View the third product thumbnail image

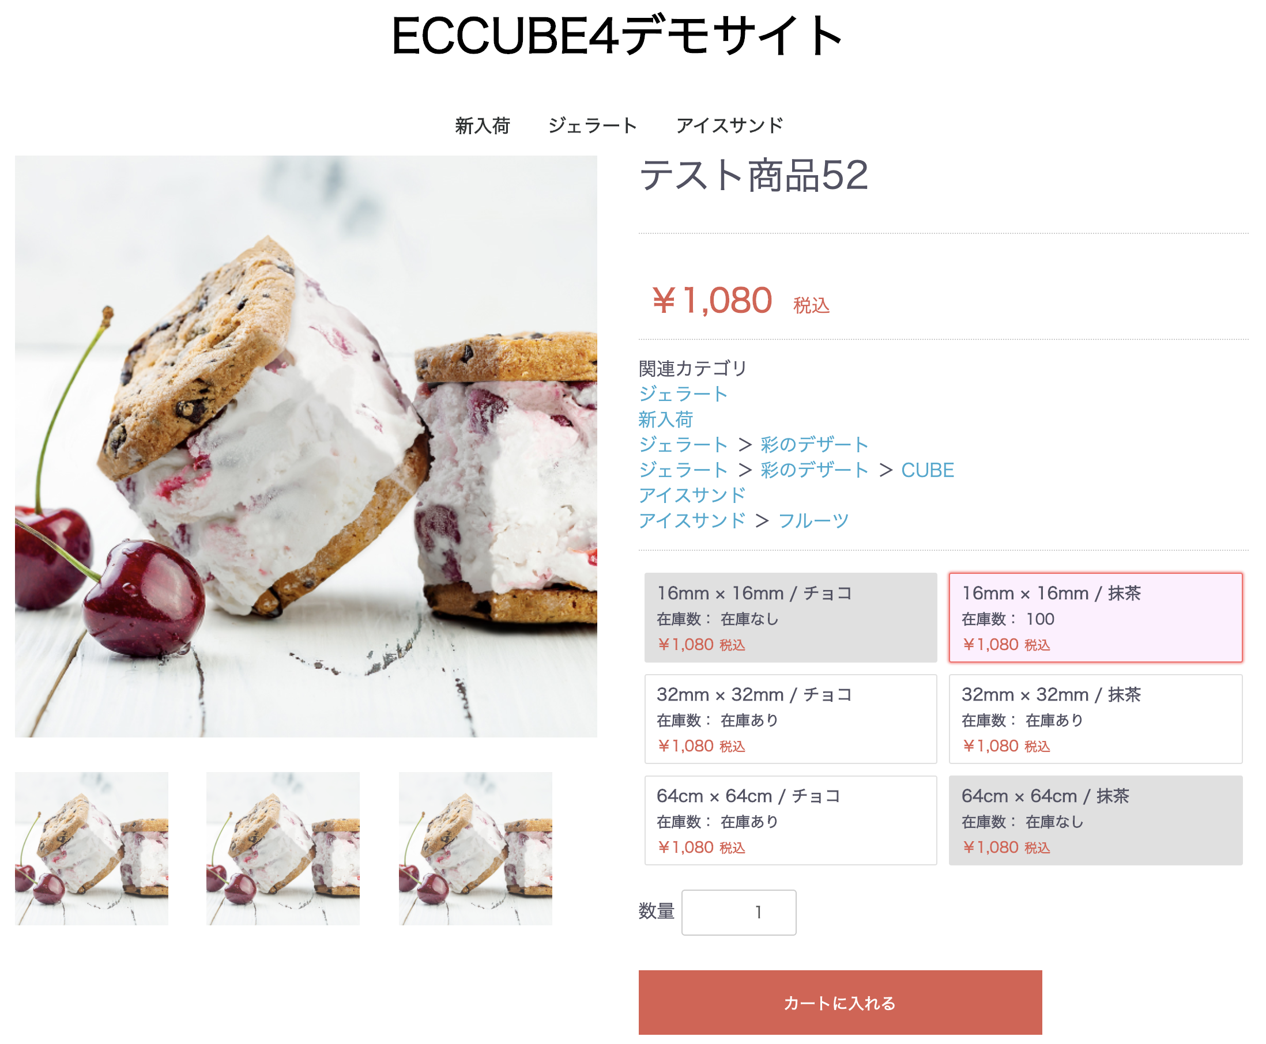point(476,849)
